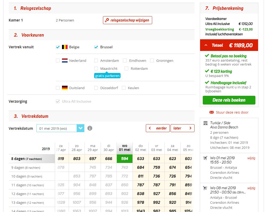This screenshot has height=212, width=265.
Task: Click the green checkmark at € 123 korting
Action: (x=207, y=71)
